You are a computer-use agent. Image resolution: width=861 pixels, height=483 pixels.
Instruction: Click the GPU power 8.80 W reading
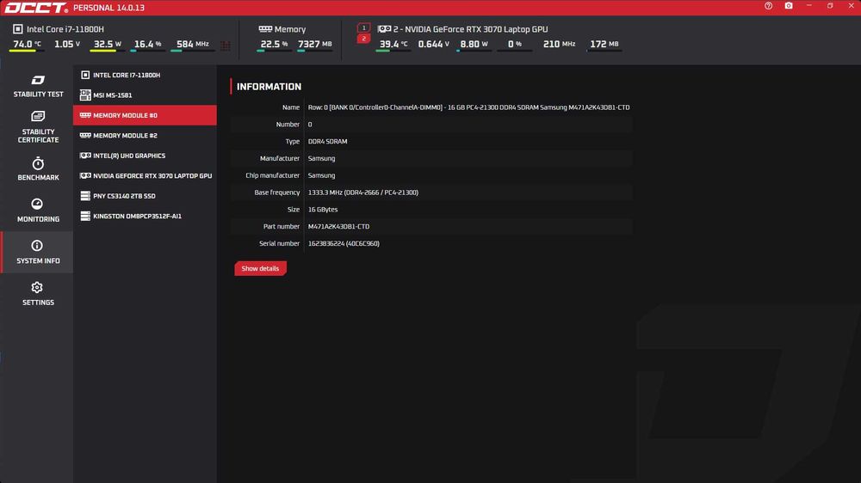(475, 45)
